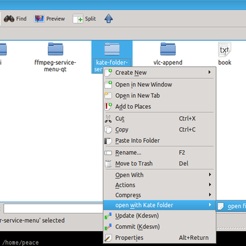Click the Move to Trash bin icon
The height and width of the screenshot is (246, 246).
(108, 164)
